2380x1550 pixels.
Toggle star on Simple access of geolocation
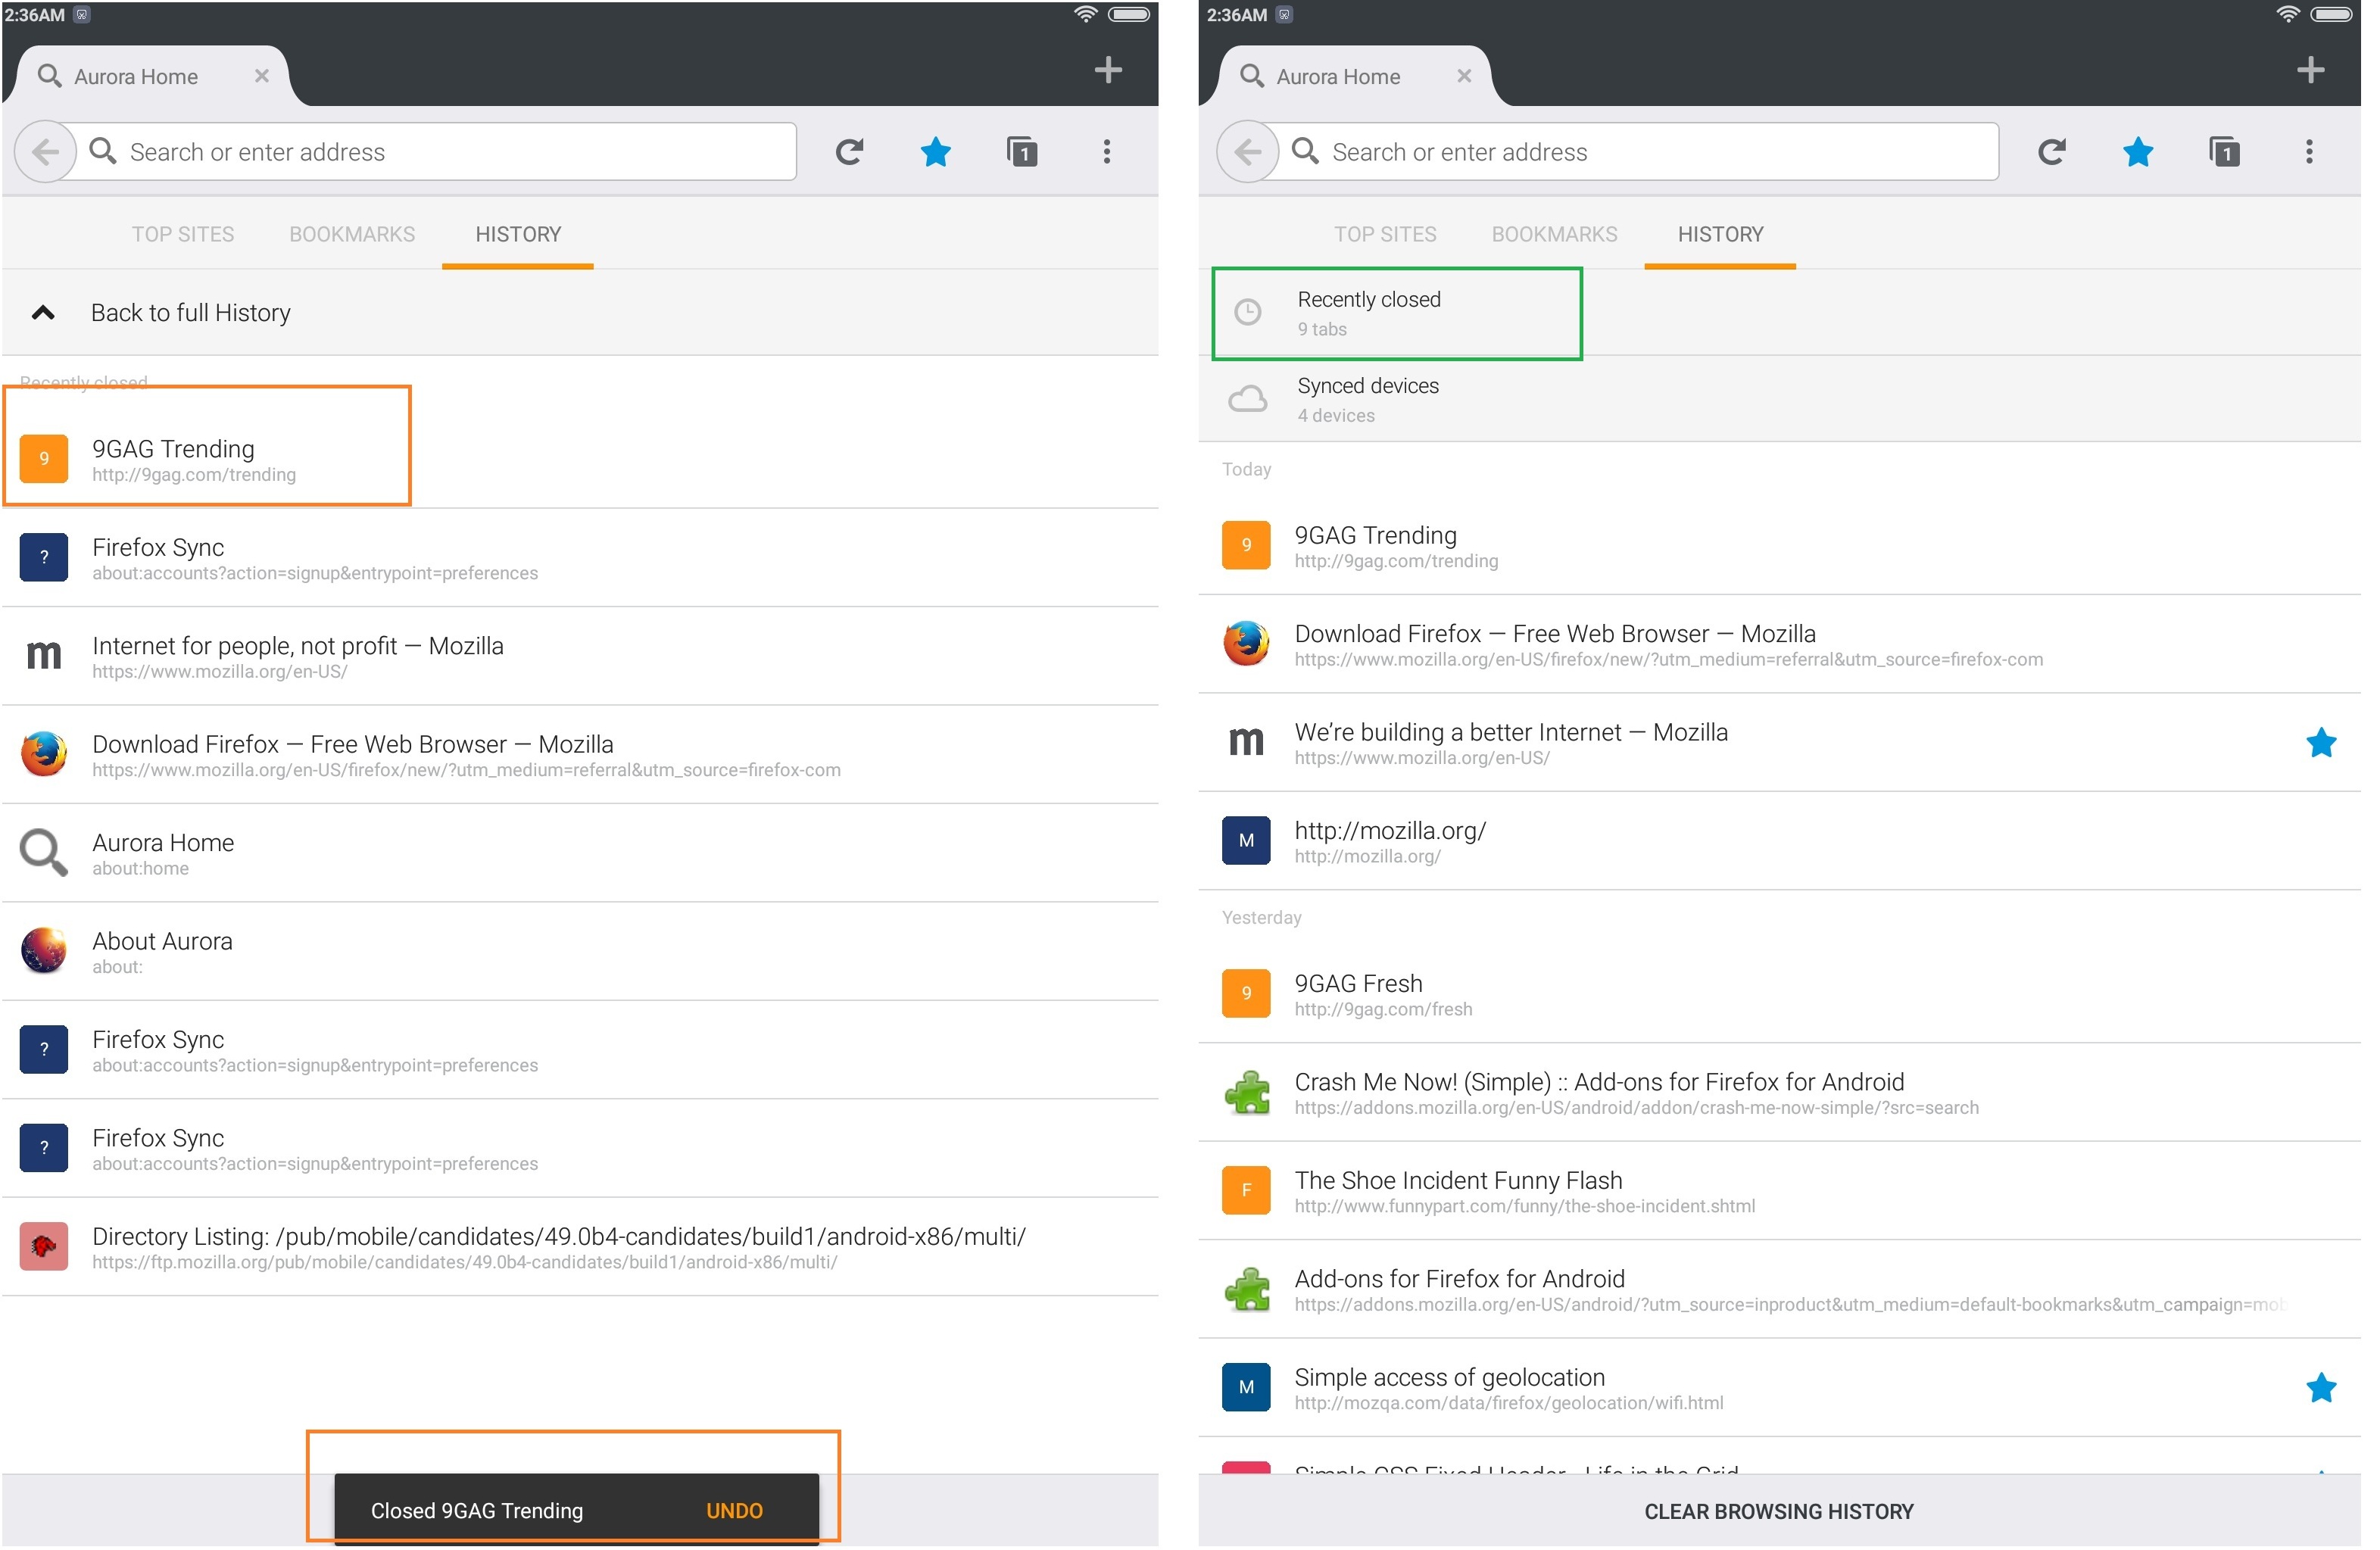(x=2321, y=1388)
